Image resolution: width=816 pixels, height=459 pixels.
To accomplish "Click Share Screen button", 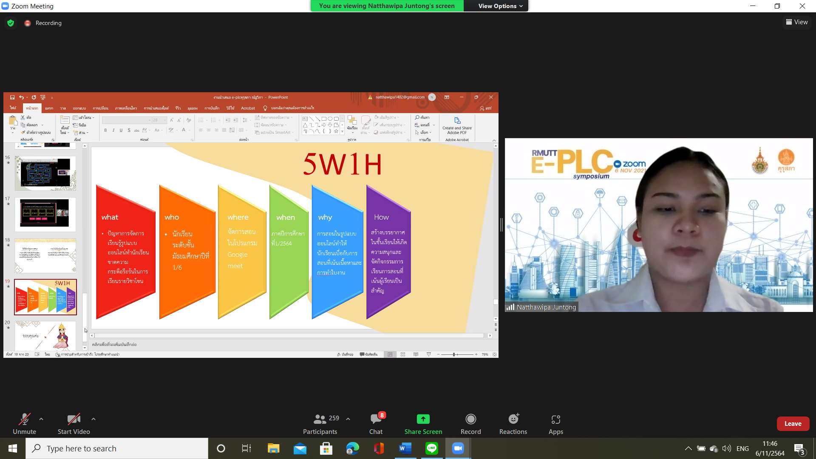I will (x=423, y=424).
